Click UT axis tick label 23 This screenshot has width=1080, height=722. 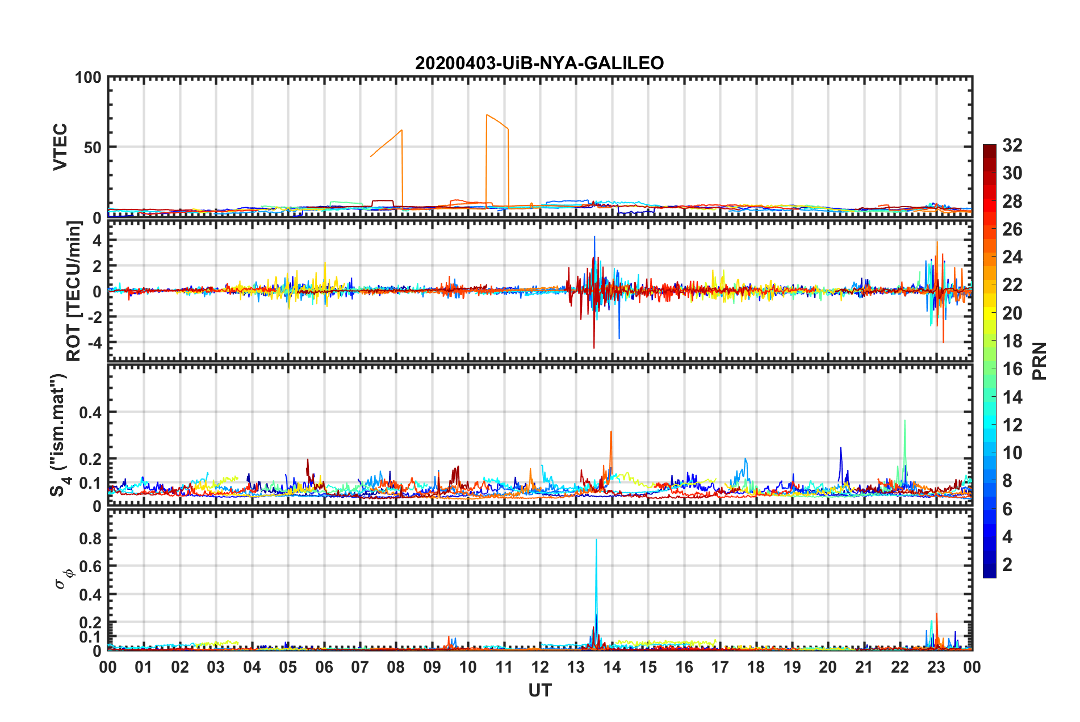936,667
